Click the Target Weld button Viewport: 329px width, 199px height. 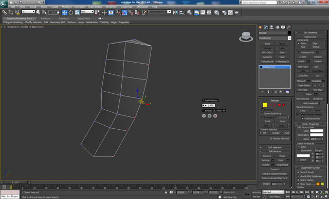[282, 165]
